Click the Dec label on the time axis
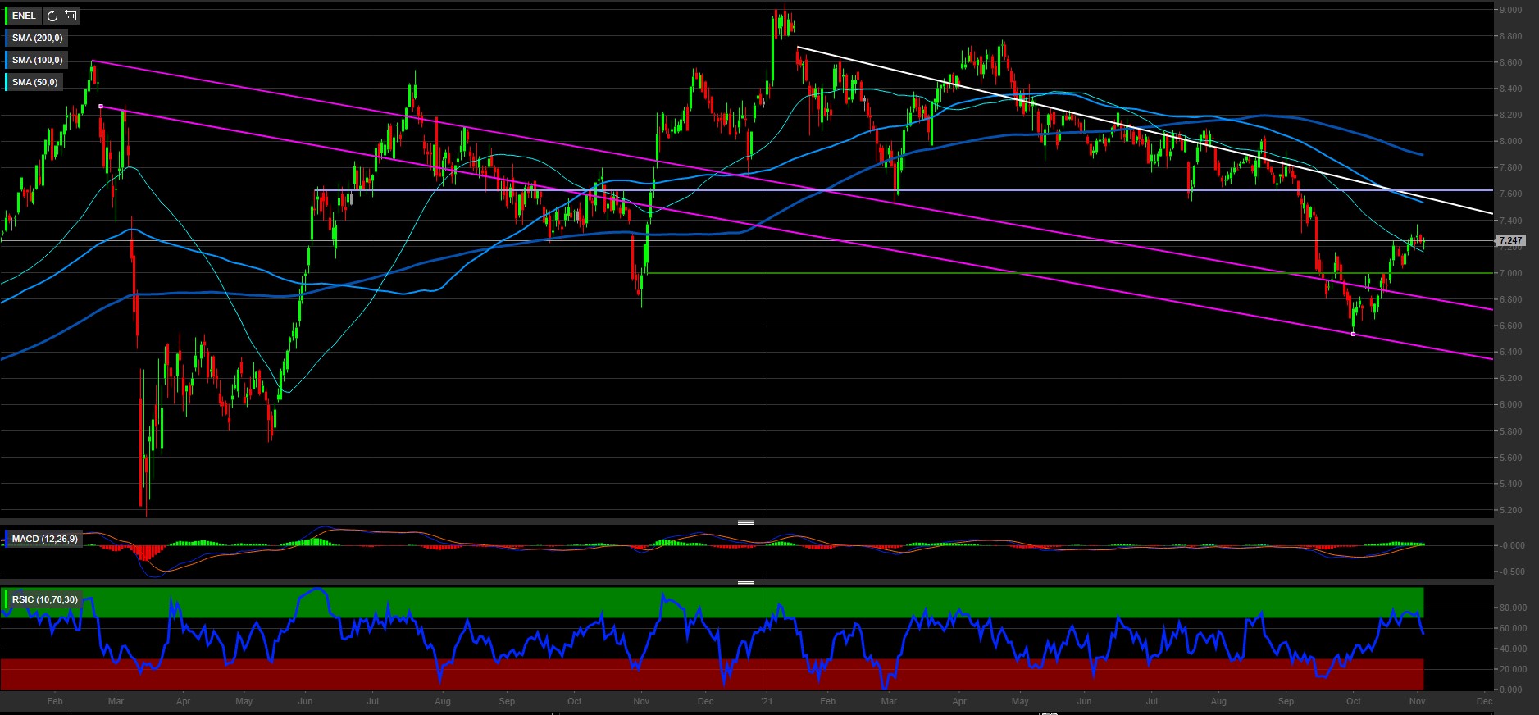 coord(1483,701)
